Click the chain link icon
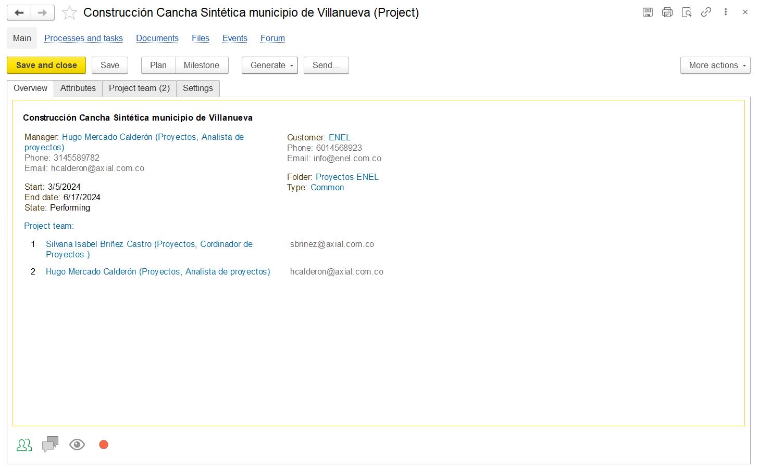Image resolution: width=758 pixels, height=470 pixels. [x=706, y=12]
